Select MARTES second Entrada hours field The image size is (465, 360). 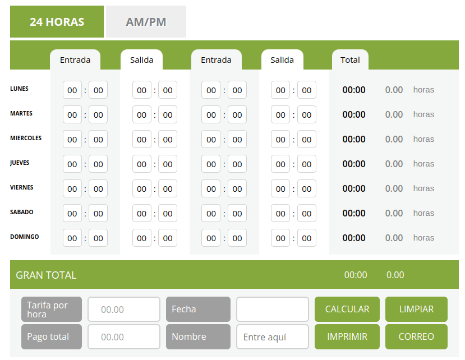point(210,114)
